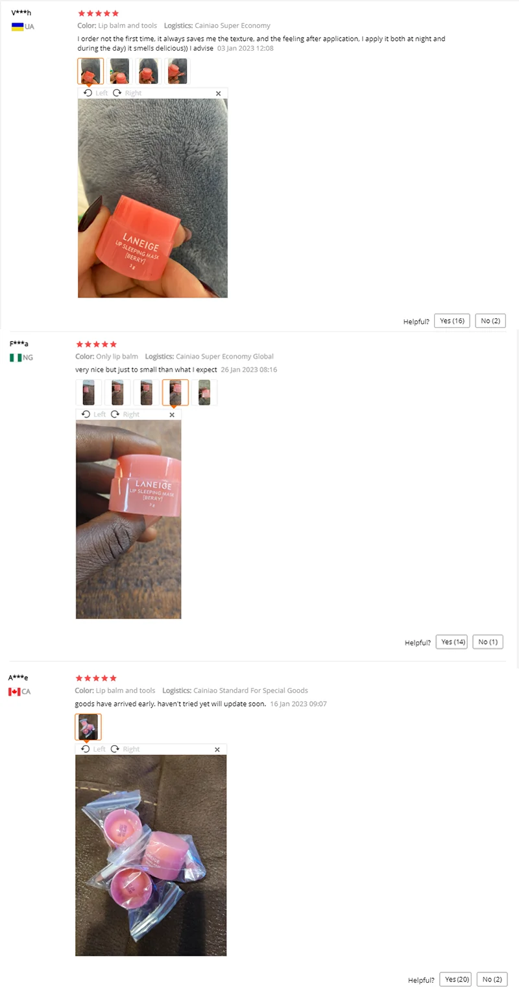Open fifth thumbnail in F***a's review

pos(204,392)
